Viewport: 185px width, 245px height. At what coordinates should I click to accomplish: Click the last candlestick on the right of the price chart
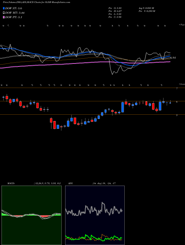coord(170,102)
